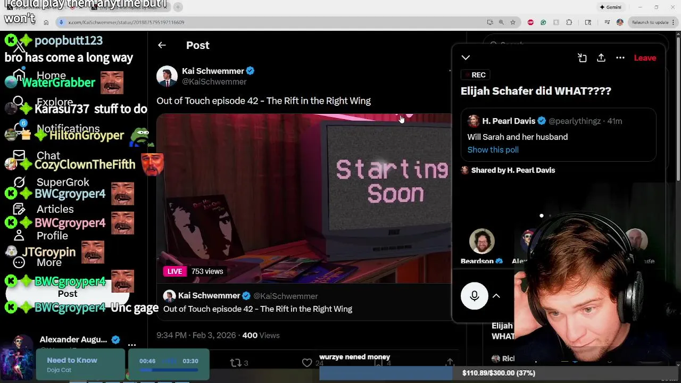Go back using the Post arrow

pyautogui.click(x=162, y=45)
